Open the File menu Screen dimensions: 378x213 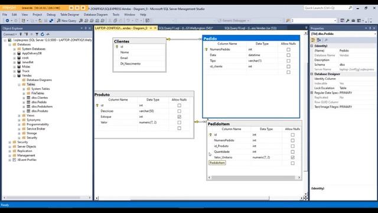(5, 14)
